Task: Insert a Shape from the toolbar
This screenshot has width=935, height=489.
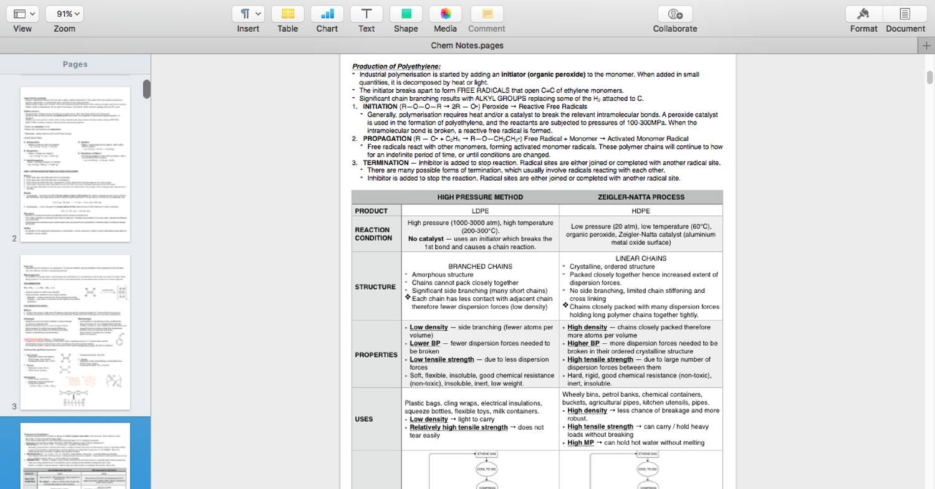Action: tap(405, 14)
